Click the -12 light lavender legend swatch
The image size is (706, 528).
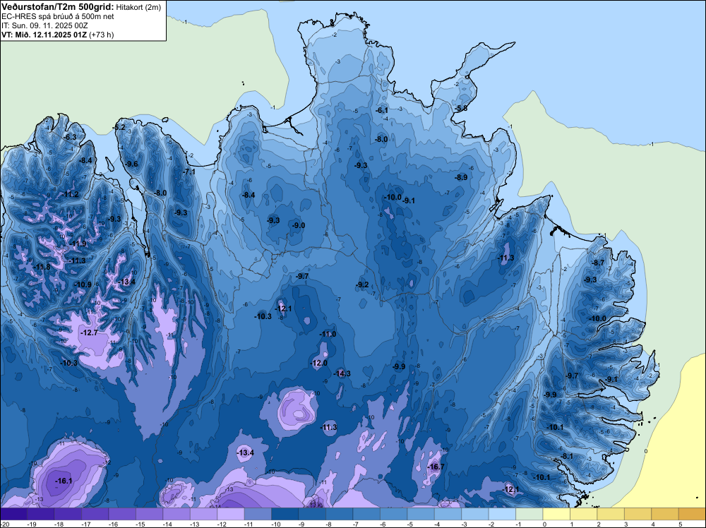point(231,514)
